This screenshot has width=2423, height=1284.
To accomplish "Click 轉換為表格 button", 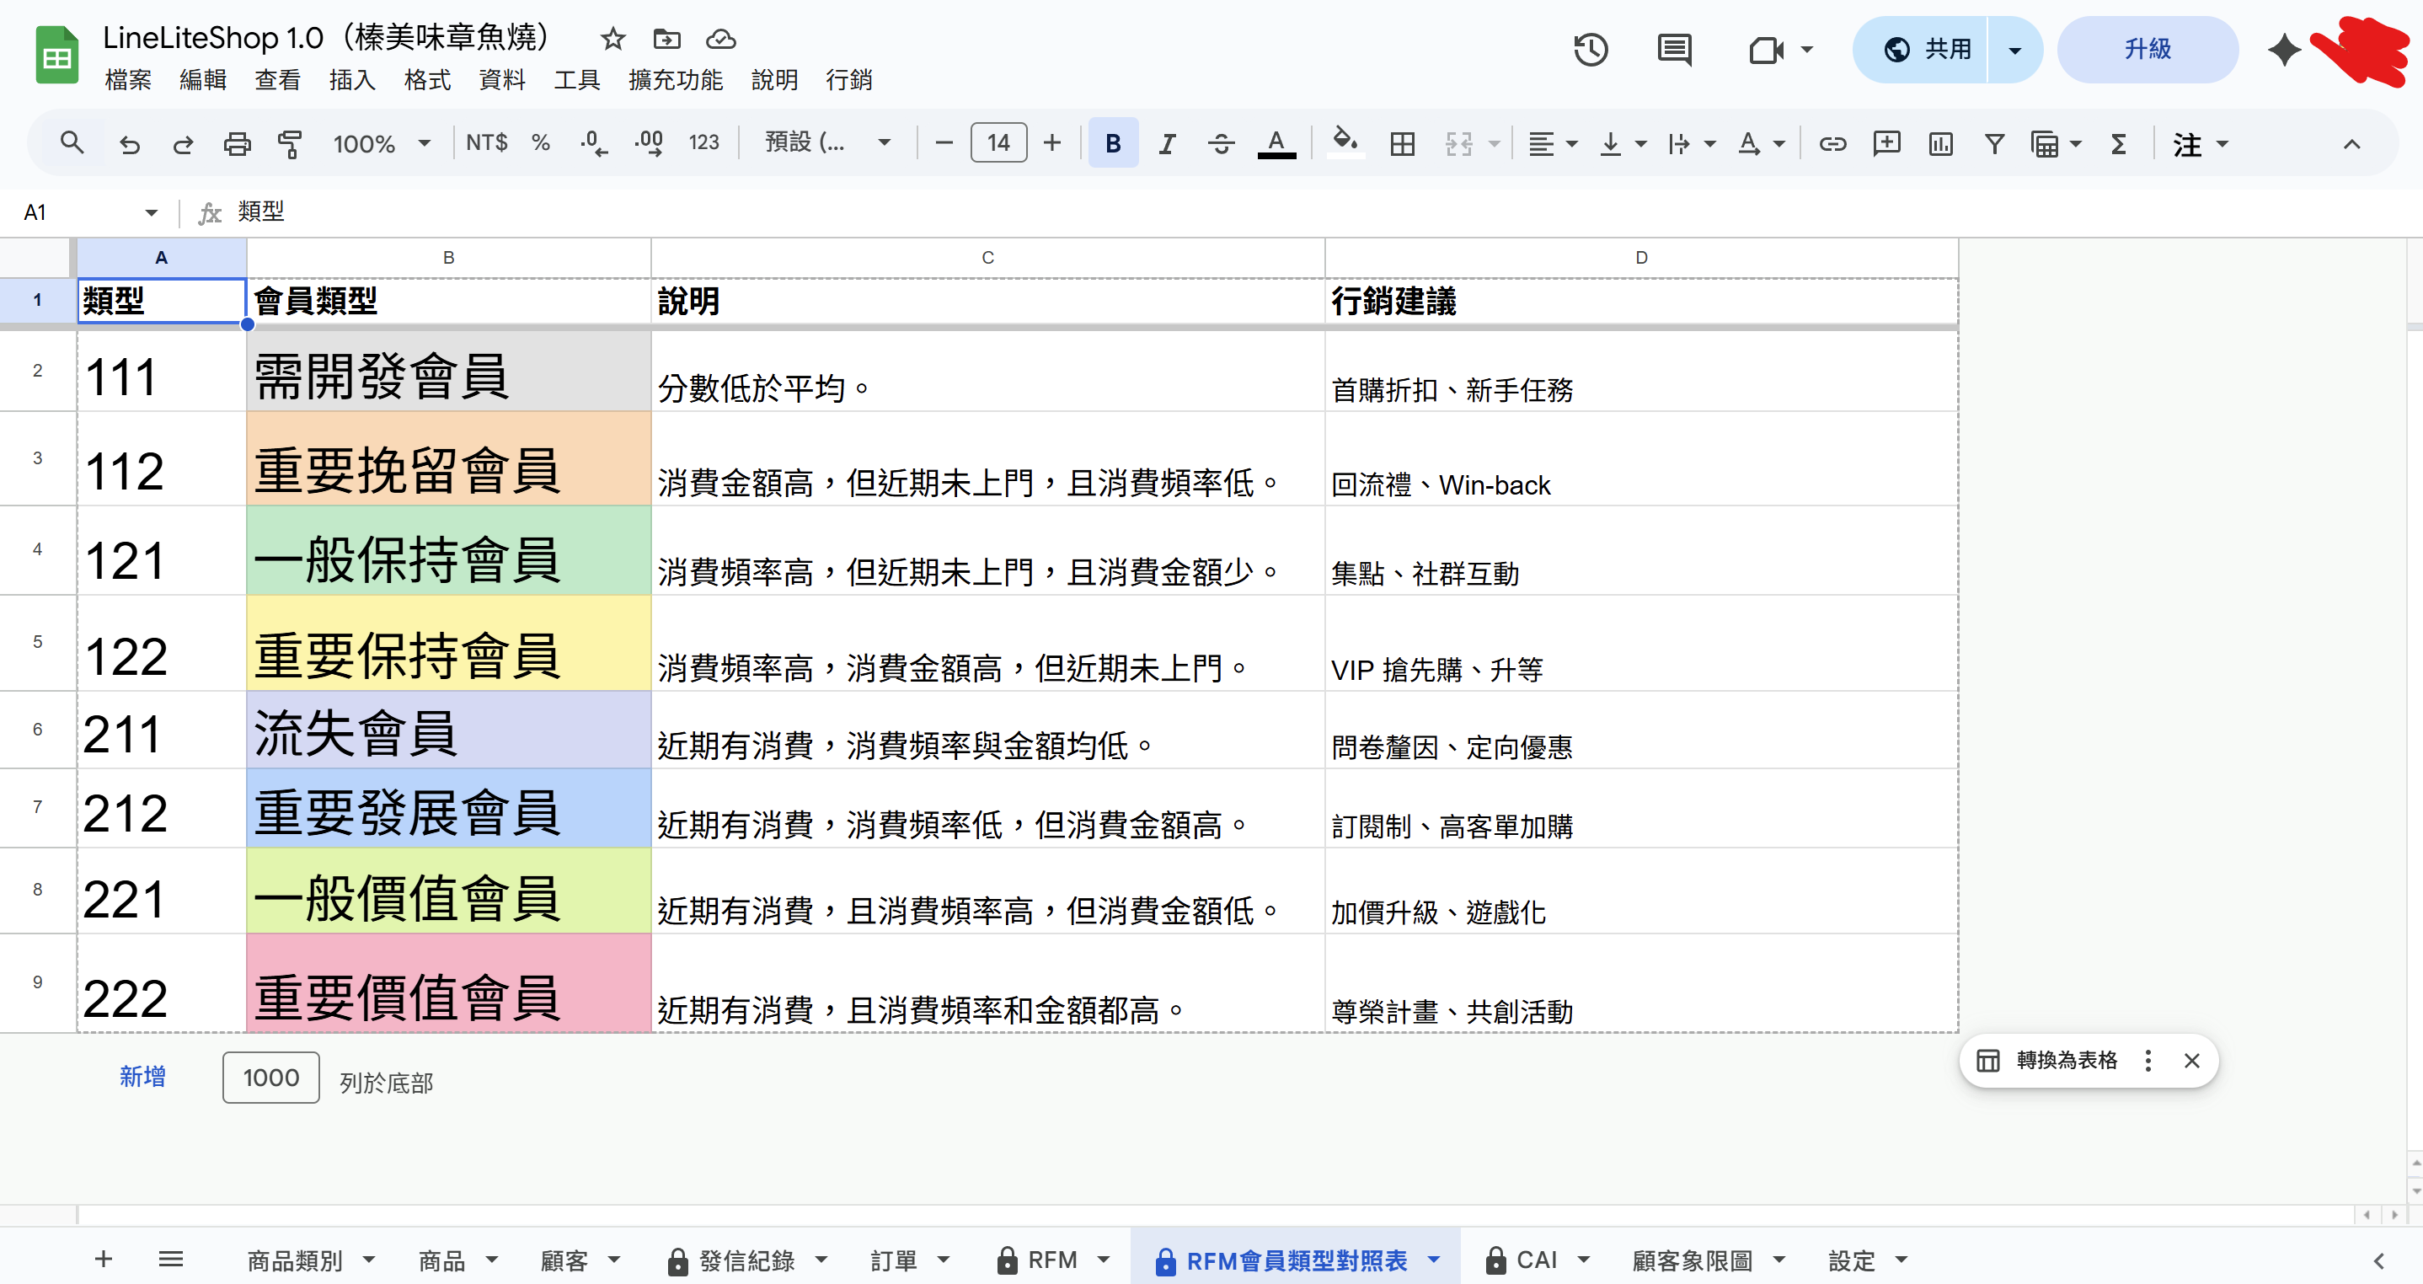I will (2066, 1061).
